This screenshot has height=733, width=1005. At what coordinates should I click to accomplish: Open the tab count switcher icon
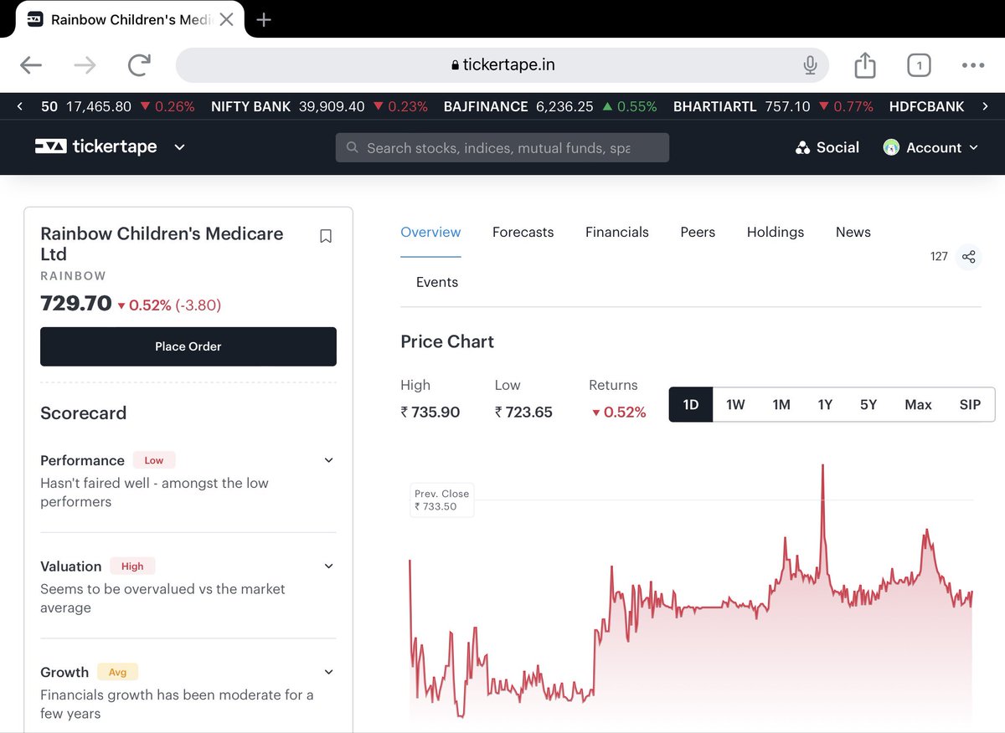coord(919,65)
